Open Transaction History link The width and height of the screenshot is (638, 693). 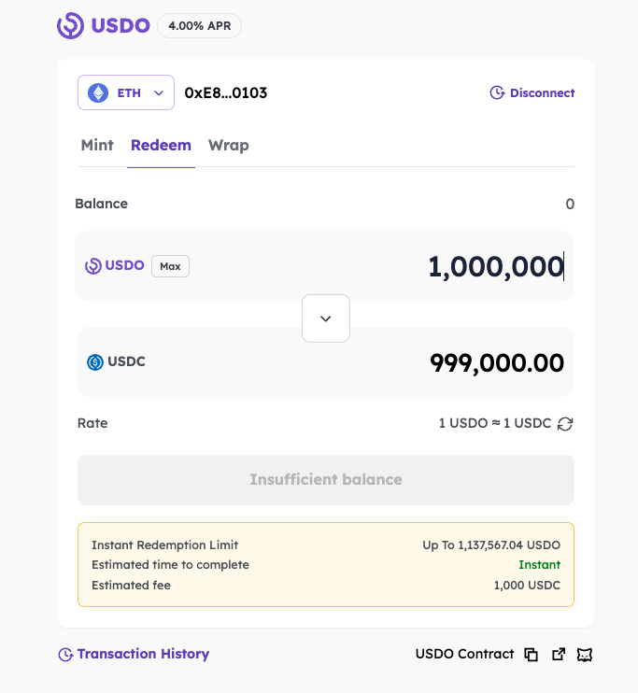point(143,655)
